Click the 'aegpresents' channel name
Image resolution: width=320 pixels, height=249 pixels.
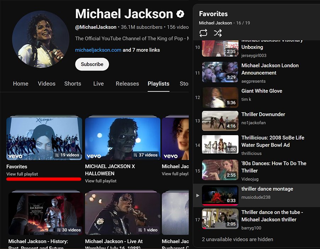pos(253,81)
